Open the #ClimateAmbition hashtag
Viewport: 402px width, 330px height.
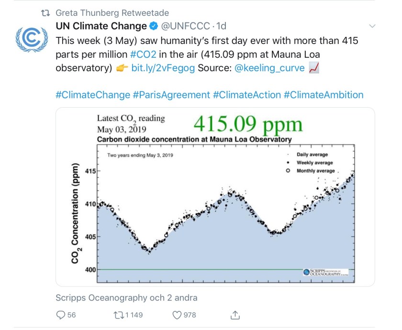point(324,95)
